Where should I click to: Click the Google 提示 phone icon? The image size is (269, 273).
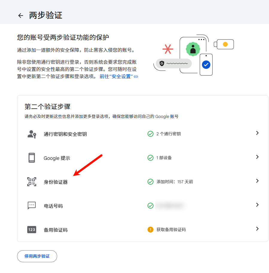click(32, 158)
